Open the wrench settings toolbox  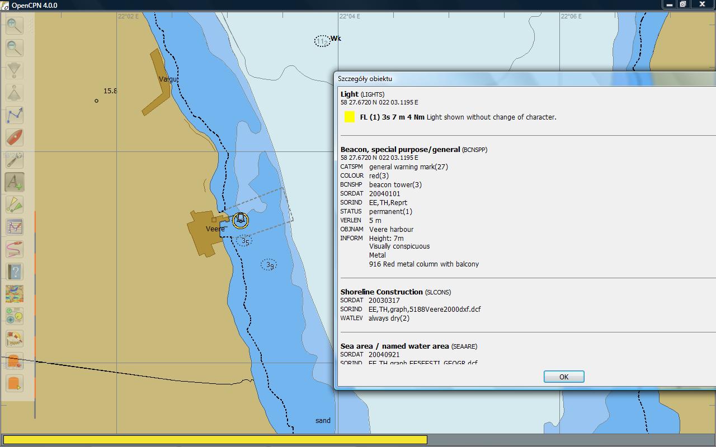coord(15,160)
